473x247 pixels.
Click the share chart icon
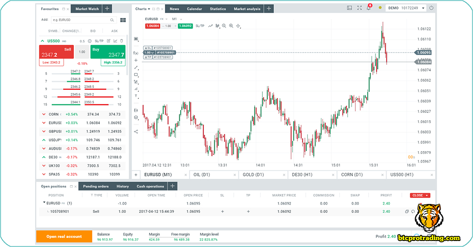point(136,131)
